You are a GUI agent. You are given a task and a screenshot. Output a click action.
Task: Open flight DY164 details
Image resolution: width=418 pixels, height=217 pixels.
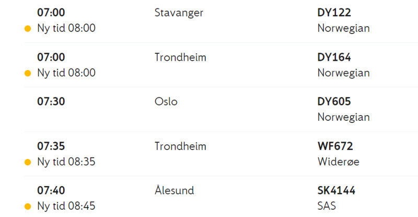point(334,57)
